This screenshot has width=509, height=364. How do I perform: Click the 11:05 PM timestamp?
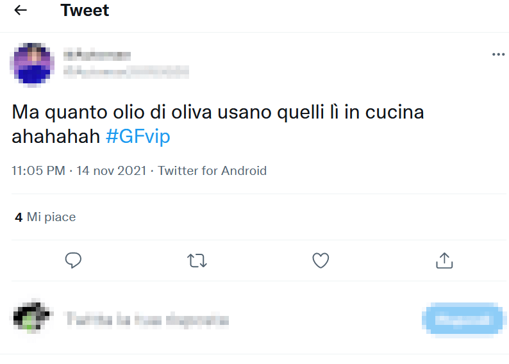38,171
